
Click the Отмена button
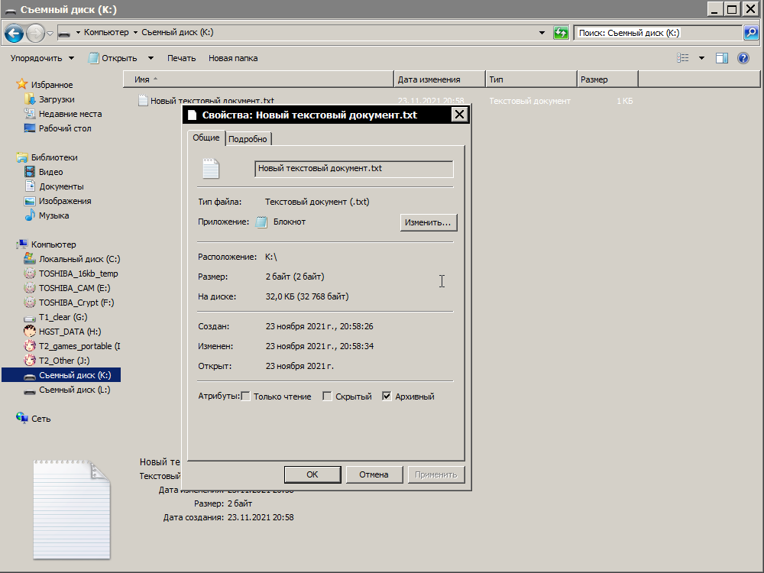(x=374, y=474)
